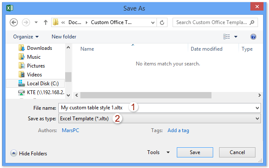Image resolution: width=269 pixels, height=168 pixels.
Task: Open the recent locations dropdown arrow
Action: (x=36, y=22)
